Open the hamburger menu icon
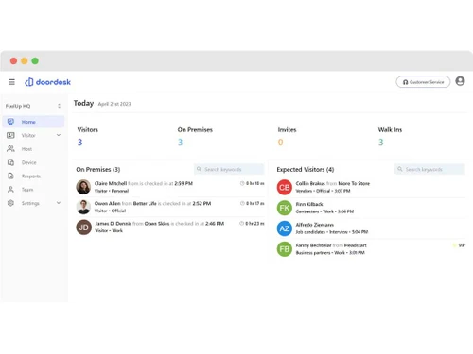 pyautogui.click(x=11, y=82)
